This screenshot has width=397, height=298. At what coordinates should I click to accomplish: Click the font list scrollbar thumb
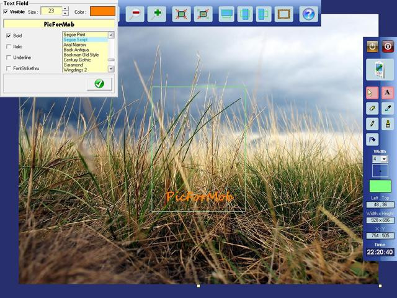(x=111, y=60)
